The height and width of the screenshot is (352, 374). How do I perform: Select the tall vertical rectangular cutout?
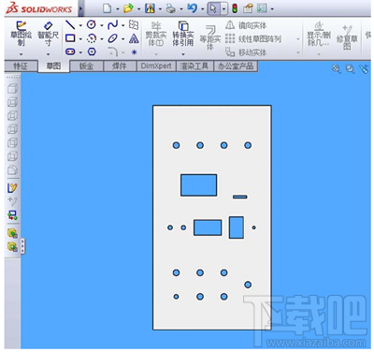click(237, 227)
